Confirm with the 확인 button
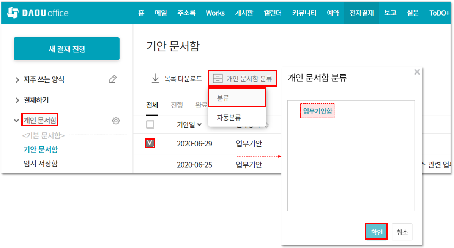454x248 pixels. coord(376,231)
